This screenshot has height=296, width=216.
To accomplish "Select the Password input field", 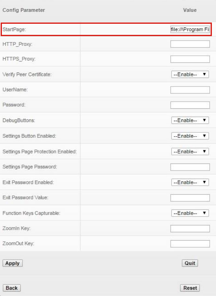I will pos(190,105).
